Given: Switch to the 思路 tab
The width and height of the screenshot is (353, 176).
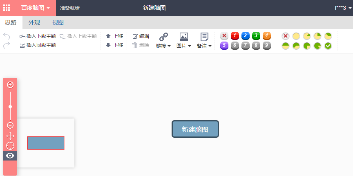Looking at the screenshot, I should point(11,22).
